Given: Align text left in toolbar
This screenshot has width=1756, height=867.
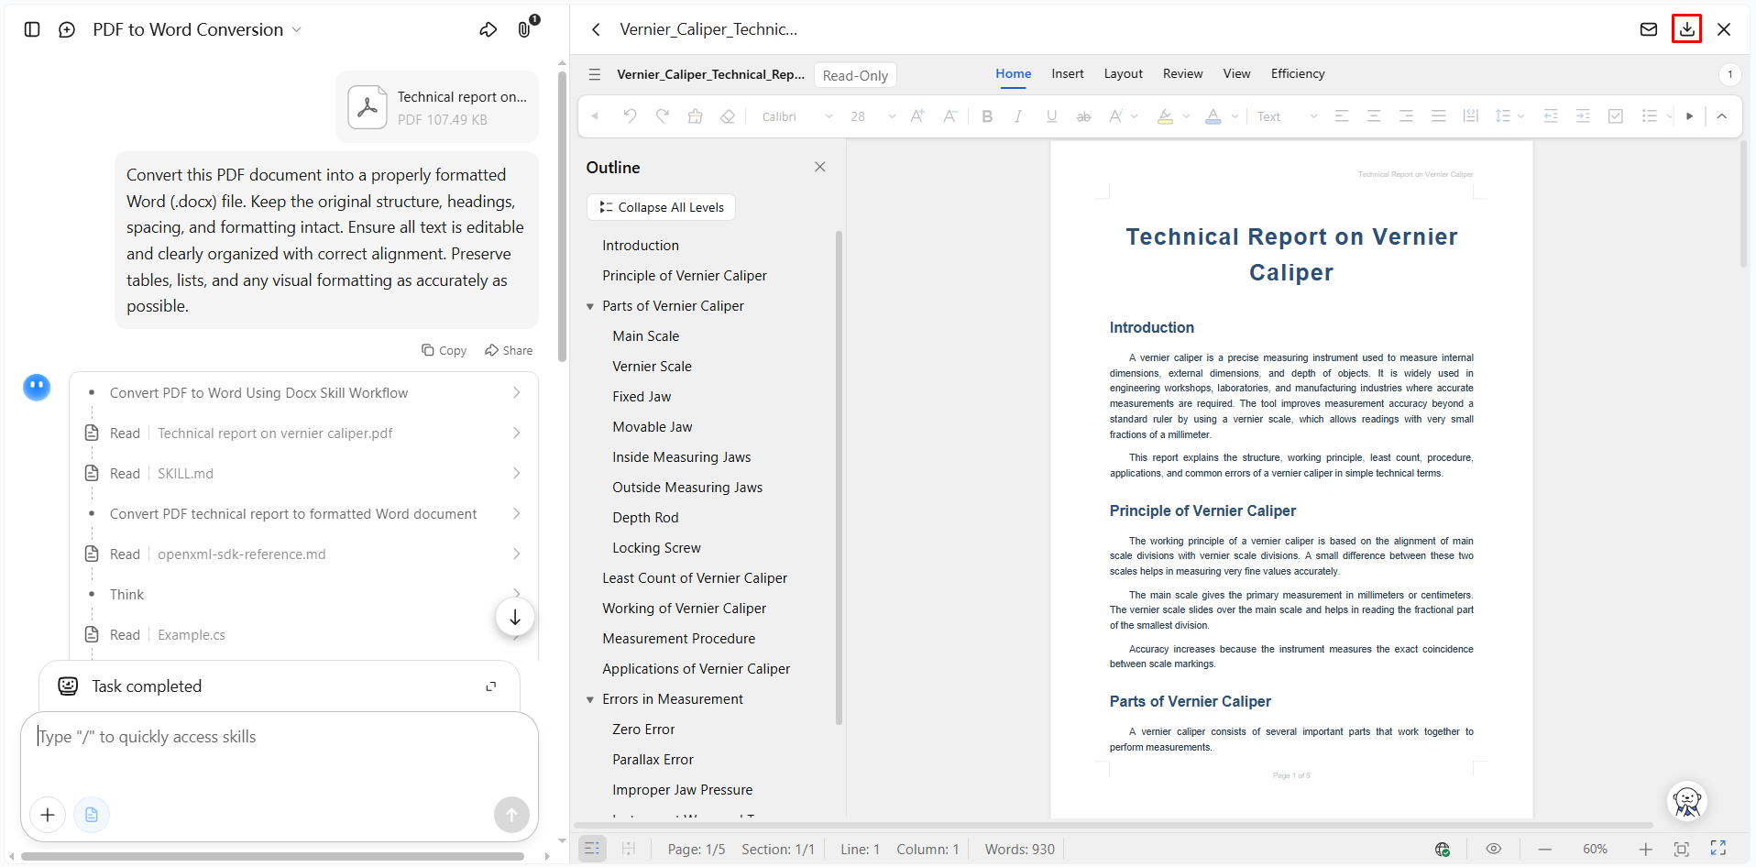Looking at the screenshot, I should [1342, 116].
